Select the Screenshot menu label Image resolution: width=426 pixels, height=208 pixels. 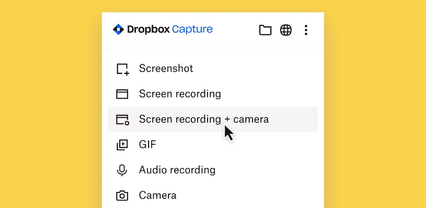(x=166, y=68)
